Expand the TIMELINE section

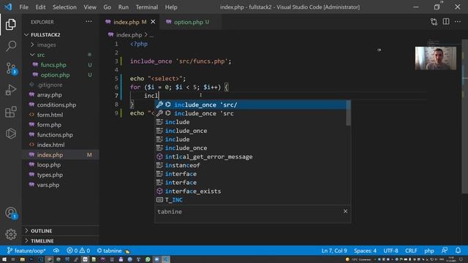coord(61,240)
